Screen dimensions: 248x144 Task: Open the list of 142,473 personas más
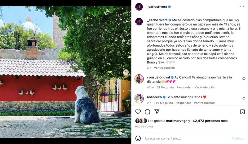coord(209,121)
